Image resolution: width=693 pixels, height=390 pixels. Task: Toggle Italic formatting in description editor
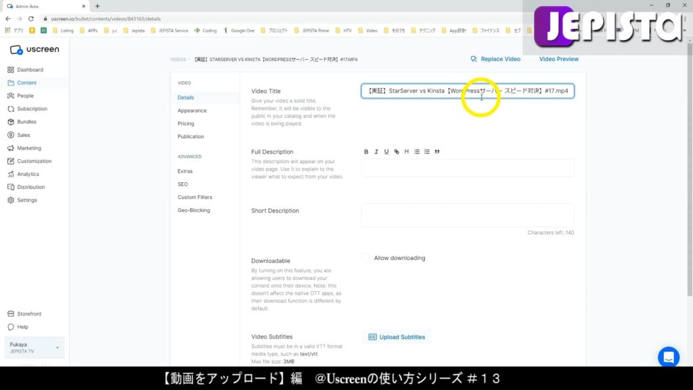[x=376, y=152]
